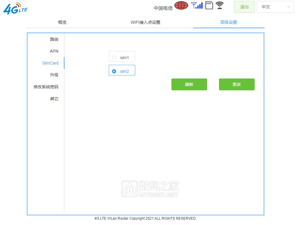Select the sim1 radio button

114,58
